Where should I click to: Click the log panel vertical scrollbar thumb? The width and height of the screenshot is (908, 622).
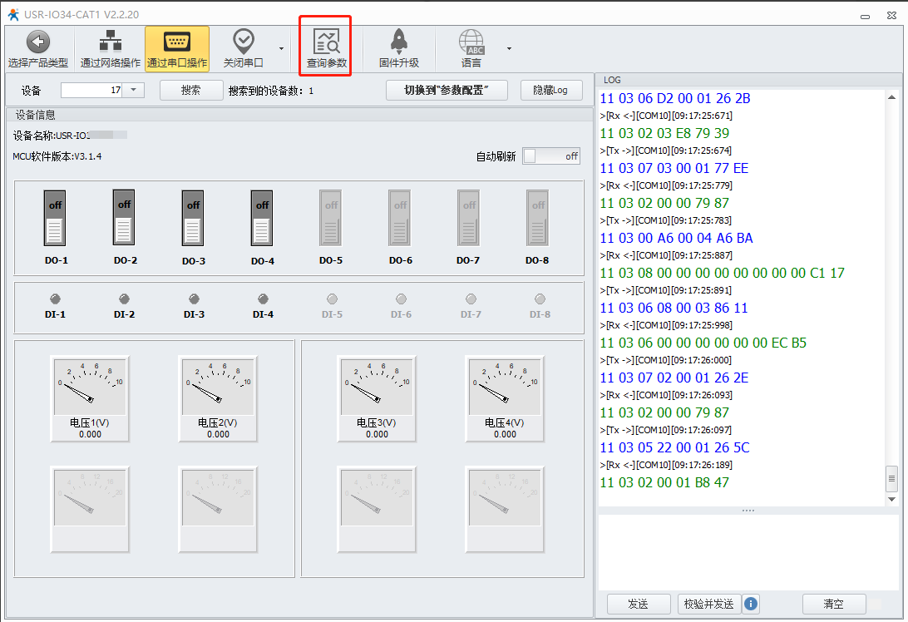892,478
